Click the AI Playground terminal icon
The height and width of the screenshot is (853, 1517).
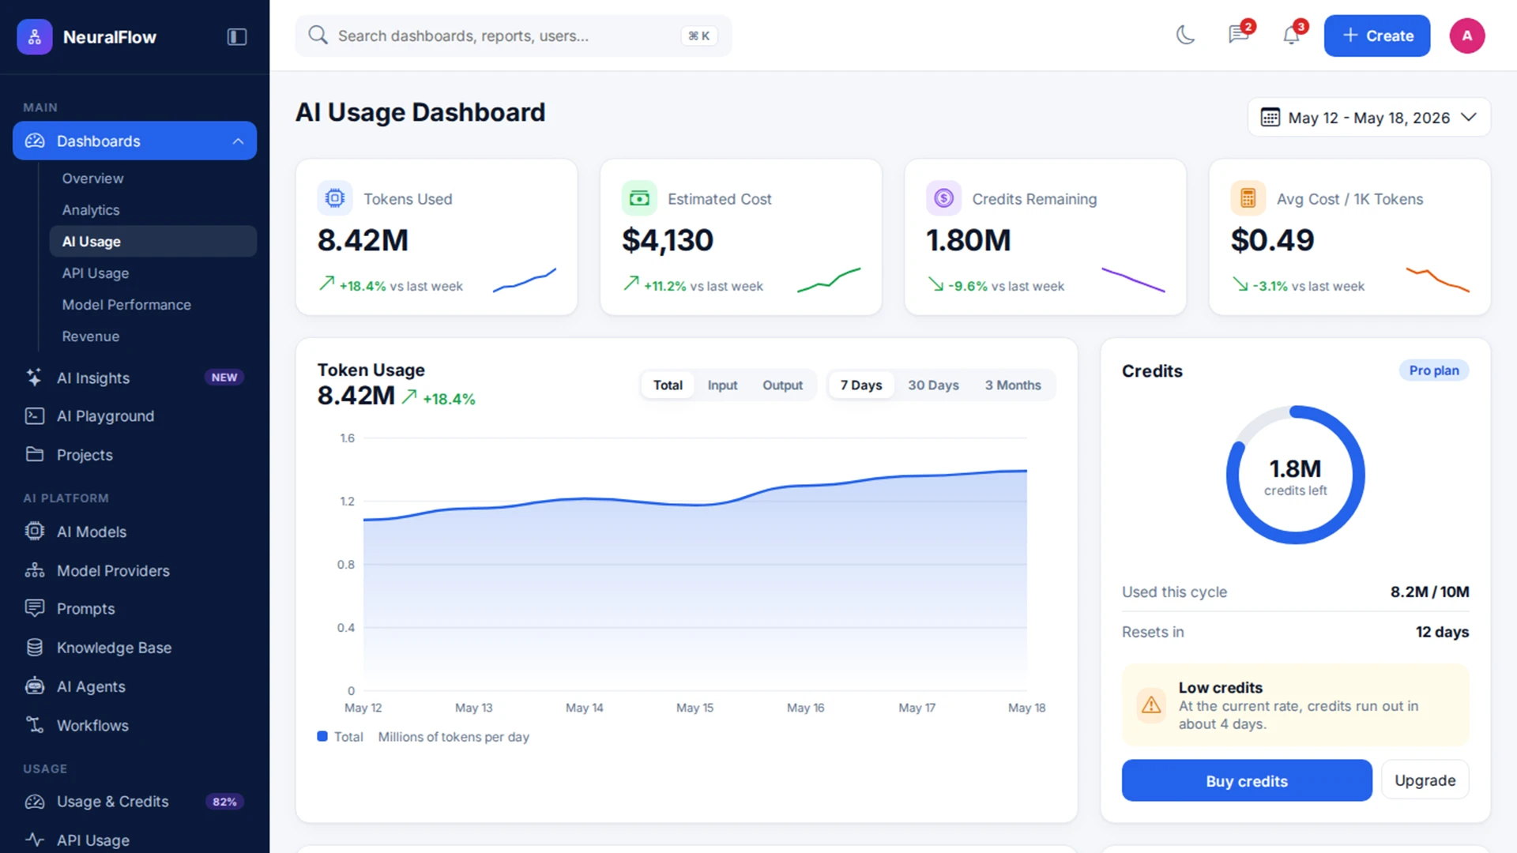(34, 416)
